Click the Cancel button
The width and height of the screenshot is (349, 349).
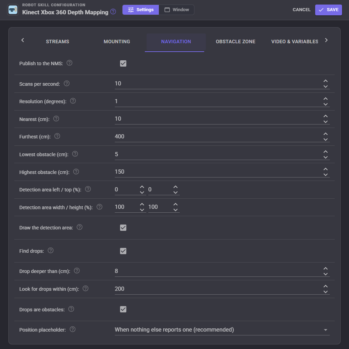pyautogui.click(x=302, y=10)
